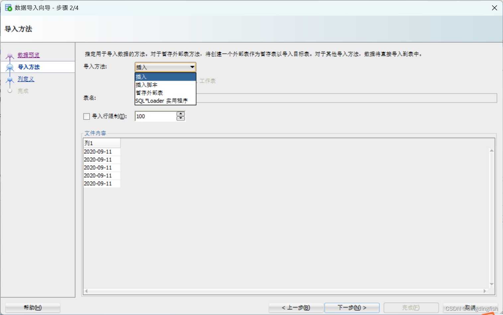
Task: Go to the 列定义 step link
Action: point(26,79)
